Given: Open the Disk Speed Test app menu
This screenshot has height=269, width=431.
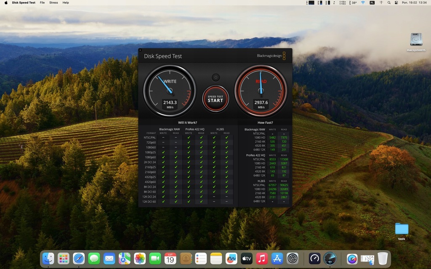Looking at the screenshot, I should click(24, 3).
